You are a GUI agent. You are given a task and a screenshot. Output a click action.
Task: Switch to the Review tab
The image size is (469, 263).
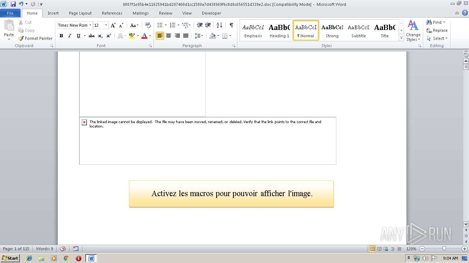coord(166,13)
